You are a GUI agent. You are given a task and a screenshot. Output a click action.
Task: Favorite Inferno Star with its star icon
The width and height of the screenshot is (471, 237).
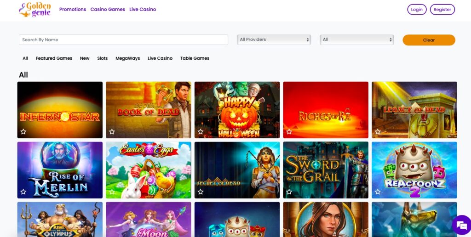pyautogui.click(x=23, y=131)
